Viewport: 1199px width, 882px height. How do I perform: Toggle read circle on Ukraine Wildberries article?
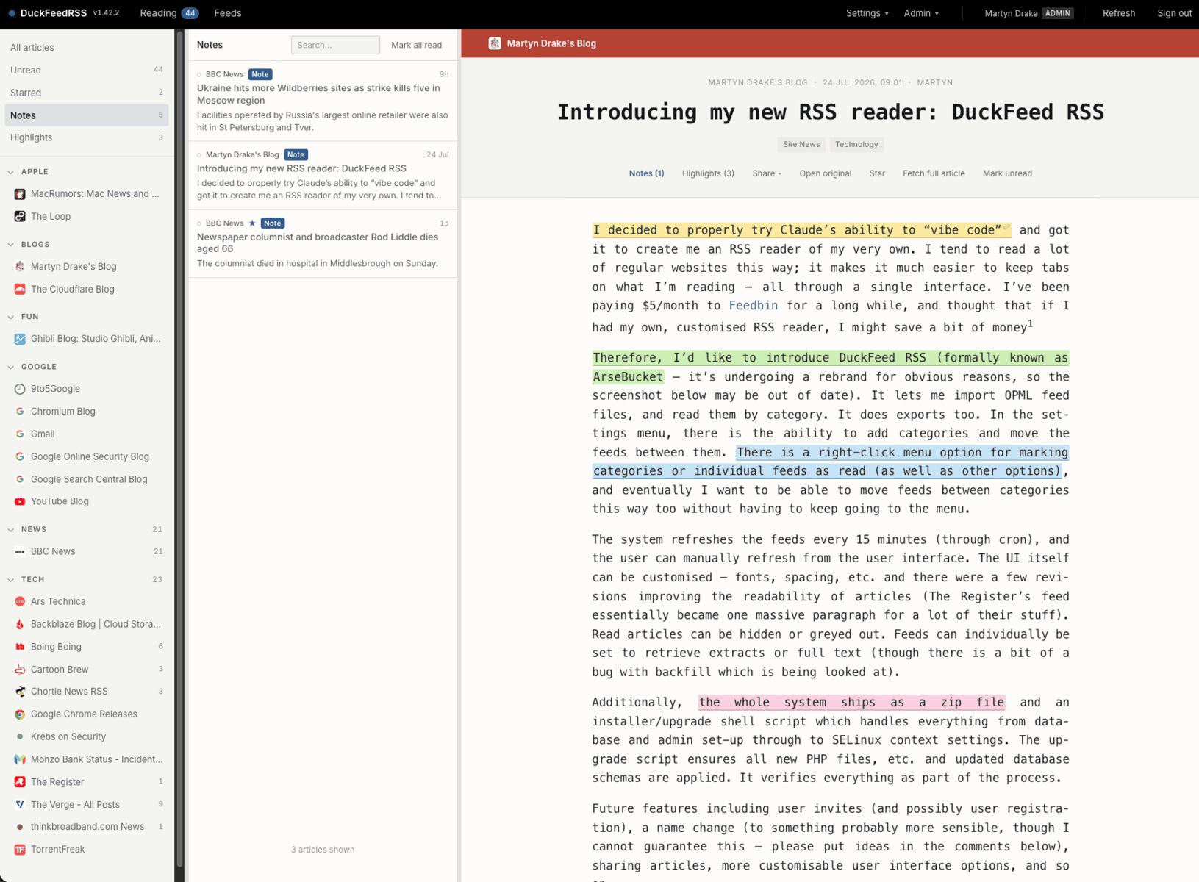click(199, 74)
